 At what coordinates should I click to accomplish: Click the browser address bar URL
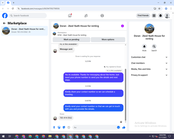click(x=40, y=9)
